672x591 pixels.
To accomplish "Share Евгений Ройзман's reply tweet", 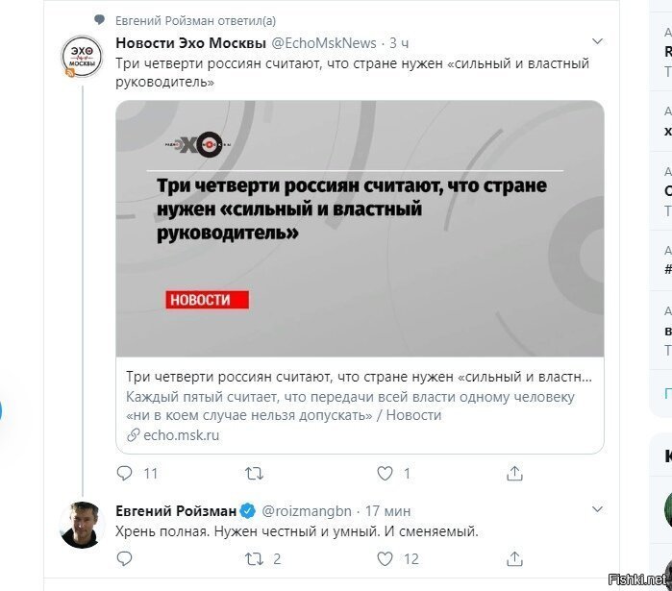I will point(514,558).
